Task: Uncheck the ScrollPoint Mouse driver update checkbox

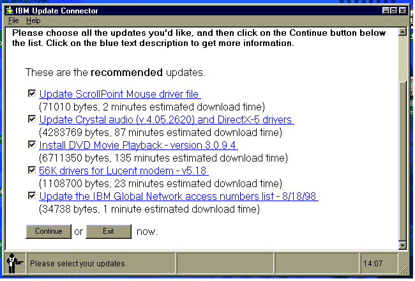Action: click(32, 94)
